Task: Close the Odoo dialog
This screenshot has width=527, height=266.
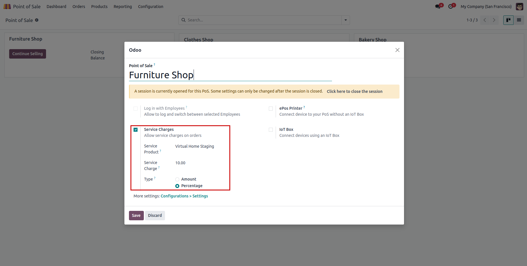Action: (x=397, y=50)
